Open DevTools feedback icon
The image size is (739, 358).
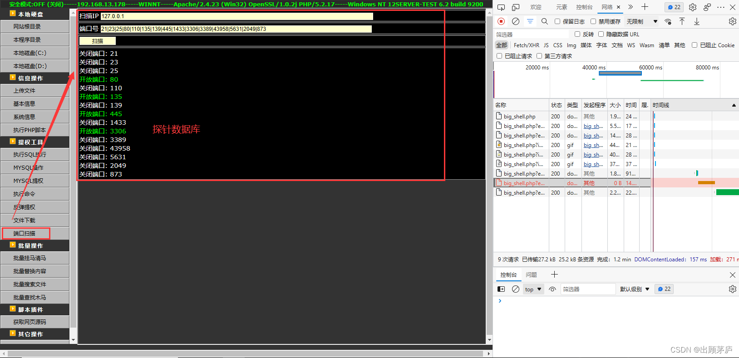click(x=707, y=7)
